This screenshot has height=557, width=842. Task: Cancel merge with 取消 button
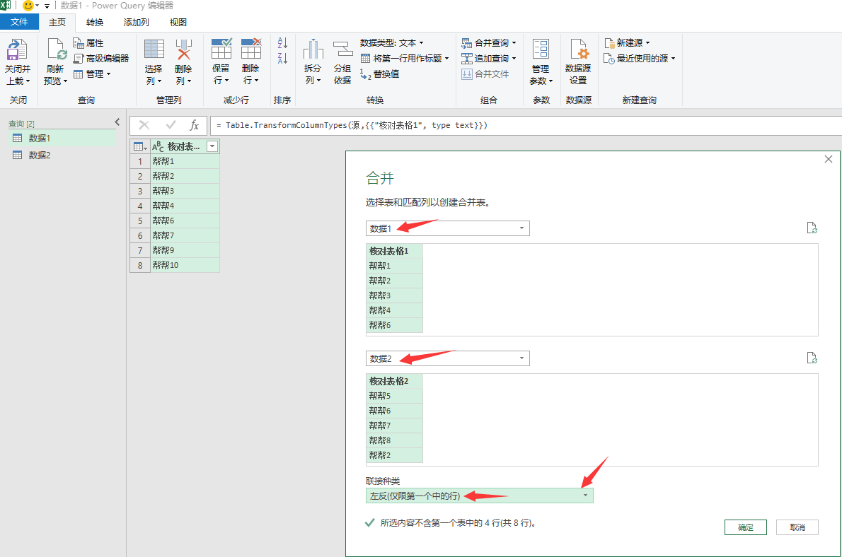tap(797, 527)
